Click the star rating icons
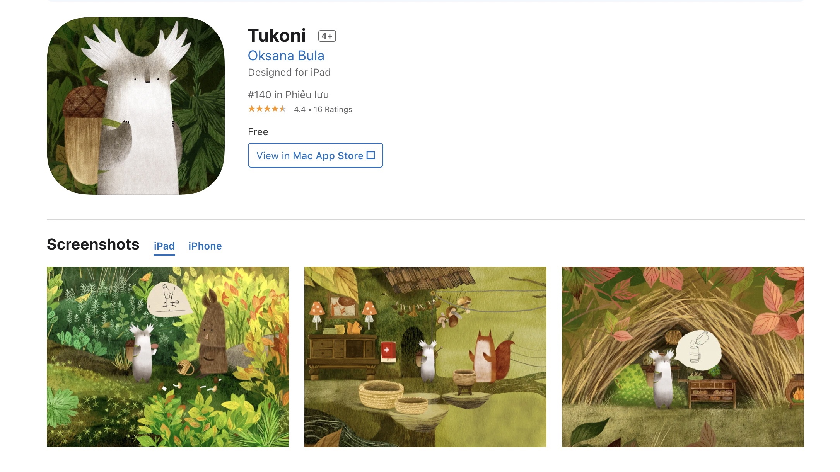The height and width of the screenshot is (472, 840). 267,109
